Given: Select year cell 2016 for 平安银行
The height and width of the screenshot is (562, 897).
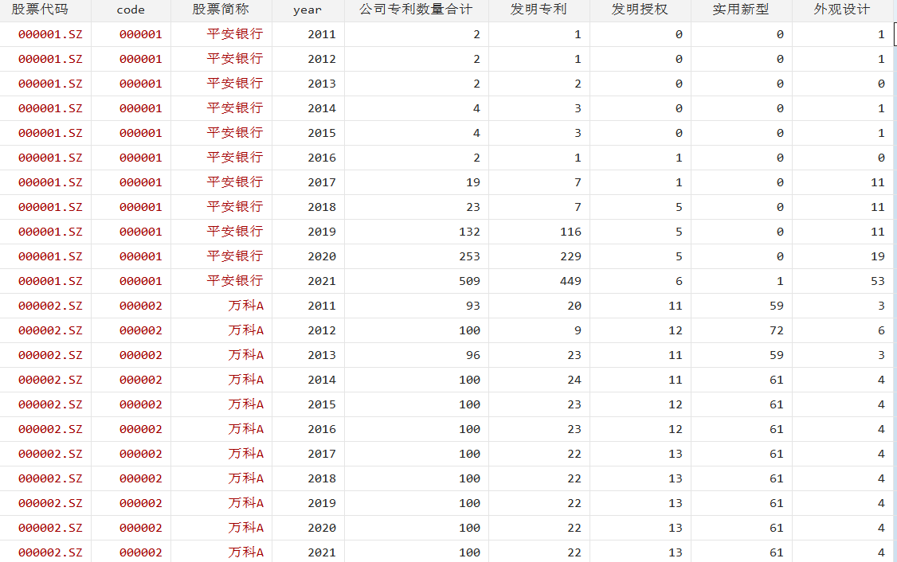Looking at the screenshot, I should tap(322, 158).
